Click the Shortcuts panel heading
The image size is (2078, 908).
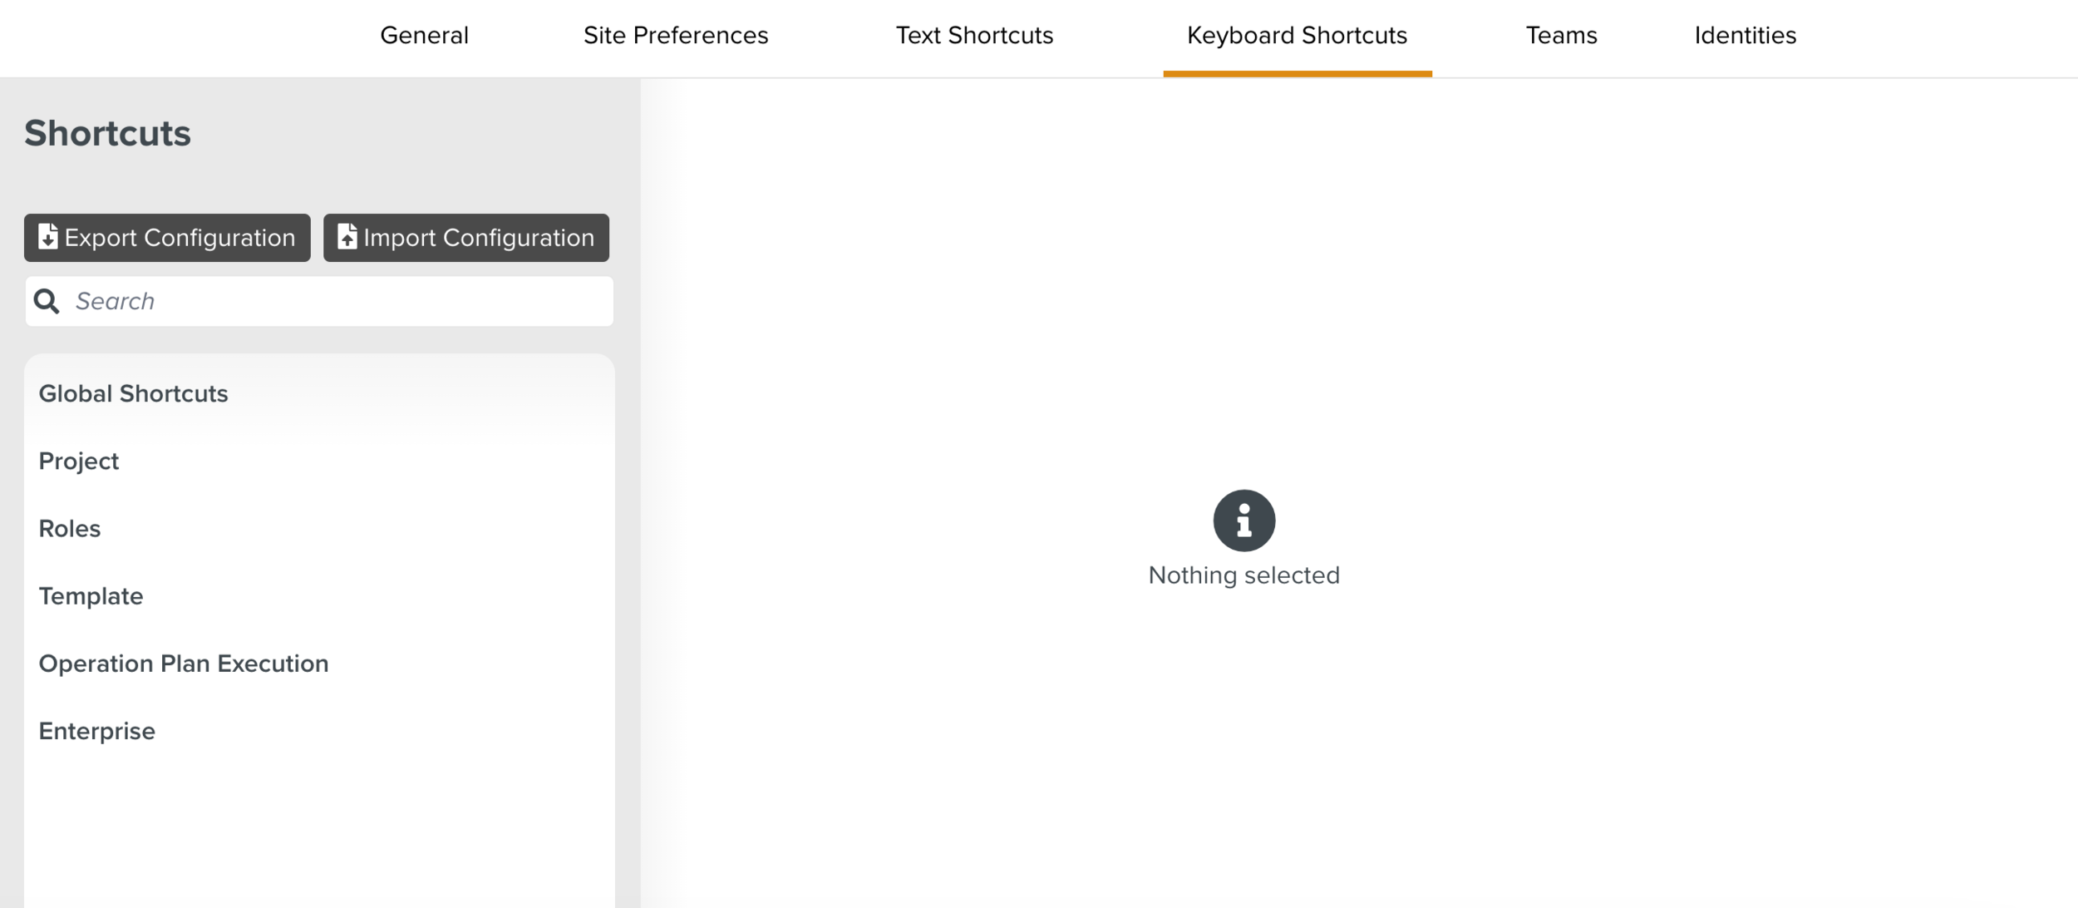coord(107,131)
